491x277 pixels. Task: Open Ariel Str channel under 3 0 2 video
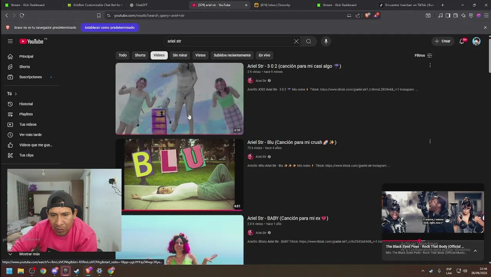click(261, 81)
